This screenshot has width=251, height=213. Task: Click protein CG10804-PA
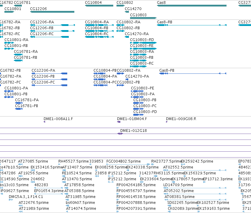[x=99, y=79]
